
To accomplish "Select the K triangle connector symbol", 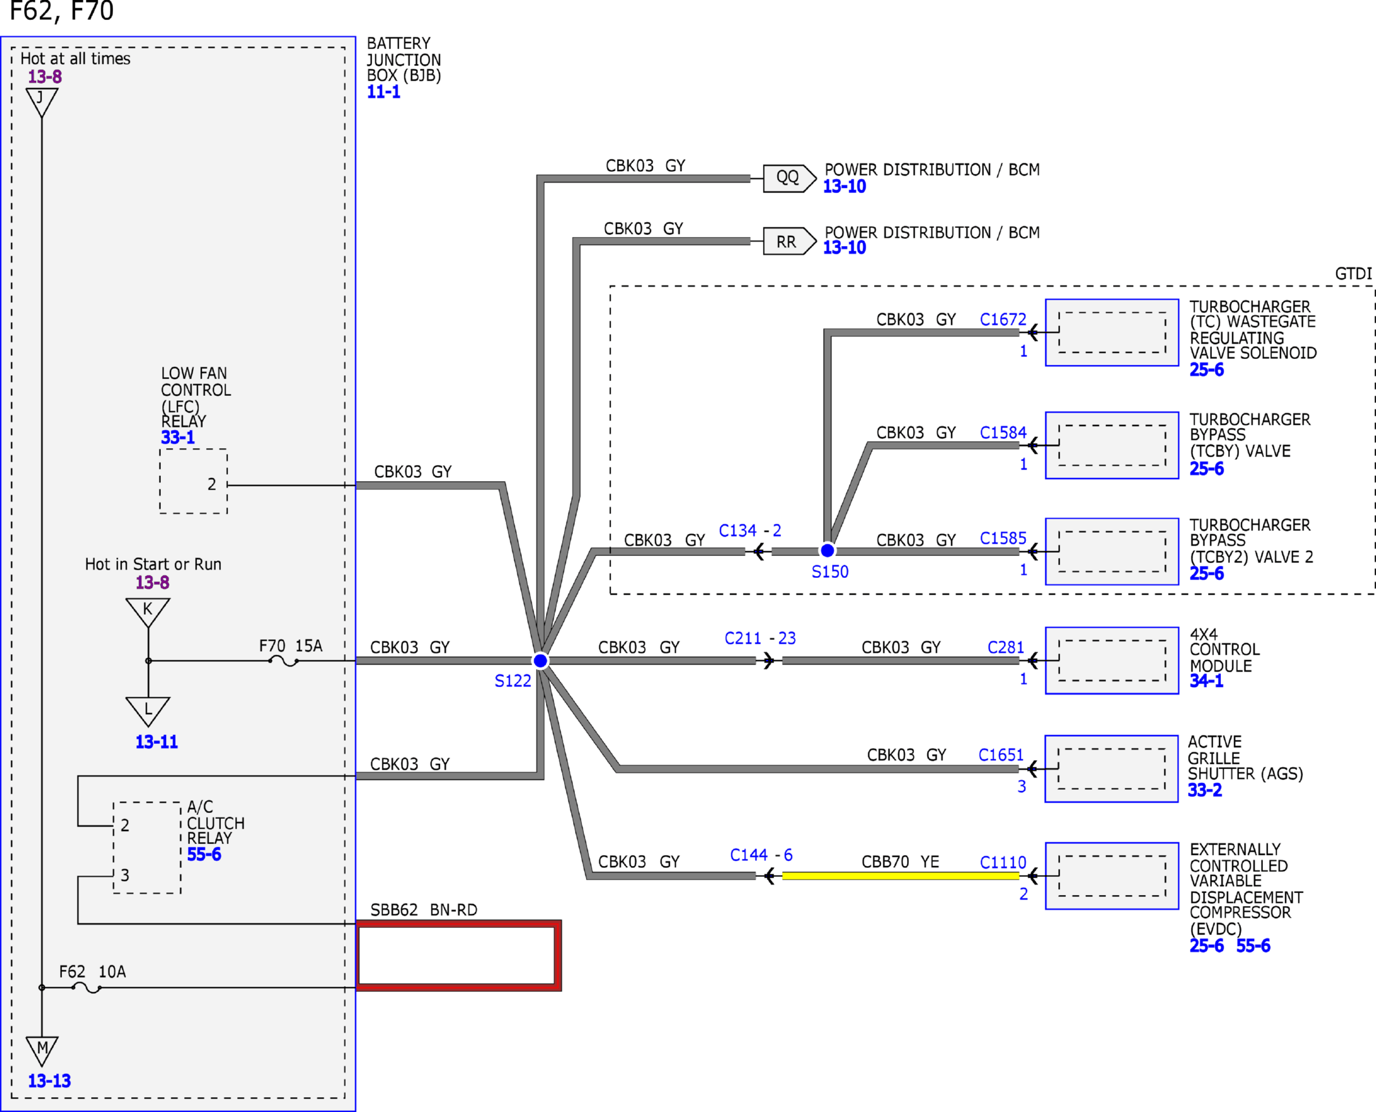I will tap(148, 612).
